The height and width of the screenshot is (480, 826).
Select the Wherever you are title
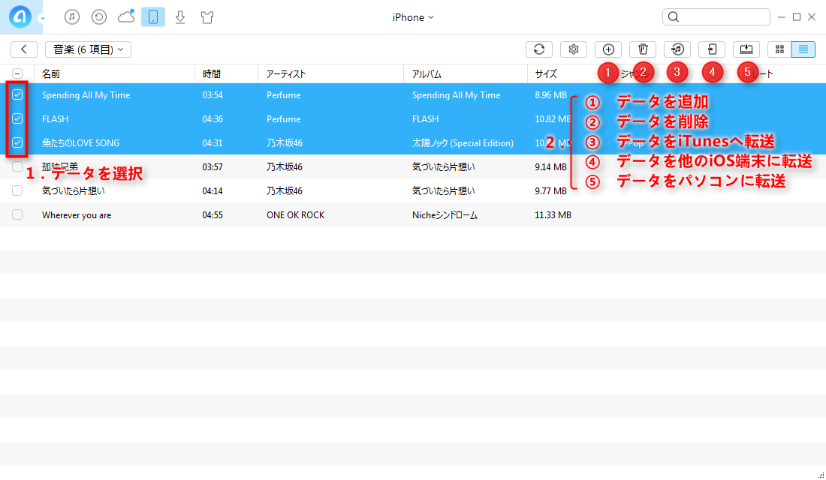point(77,215)
